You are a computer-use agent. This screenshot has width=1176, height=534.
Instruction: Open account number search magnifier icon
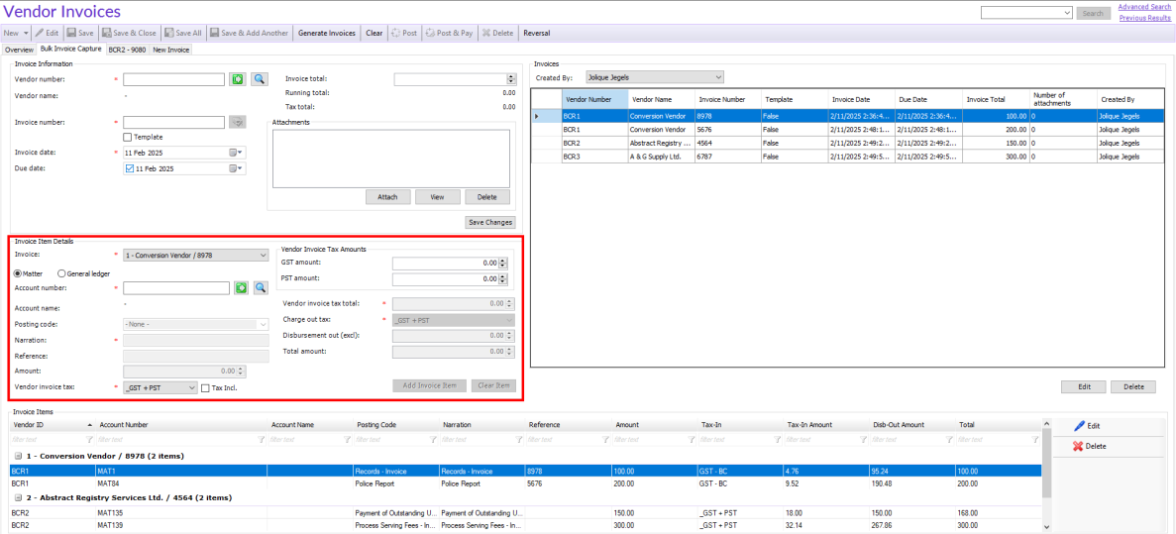click(261, 287)
